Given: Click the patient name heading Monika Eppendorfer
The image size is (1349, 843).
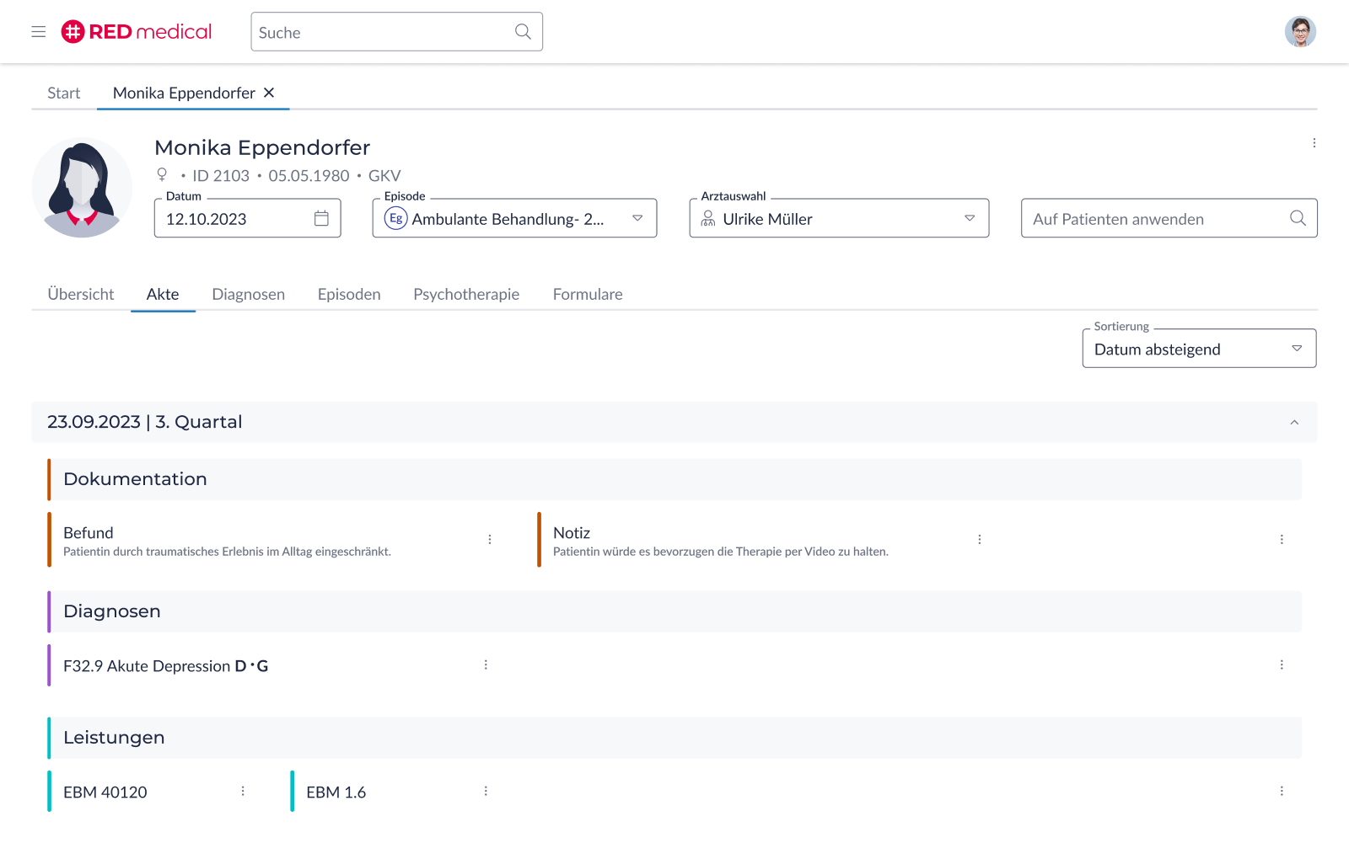Looking at the screenshot, I should (x=262, y=147).
